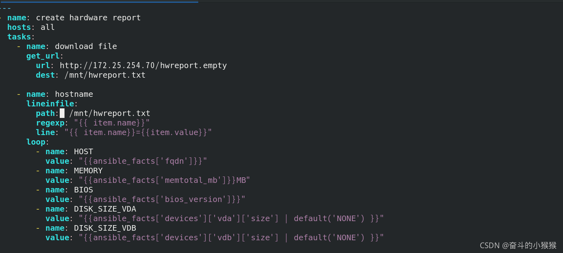Viewport: 563px width, 253px height.
Task: Select the 'download file' task name
Action: coord(86,46)
